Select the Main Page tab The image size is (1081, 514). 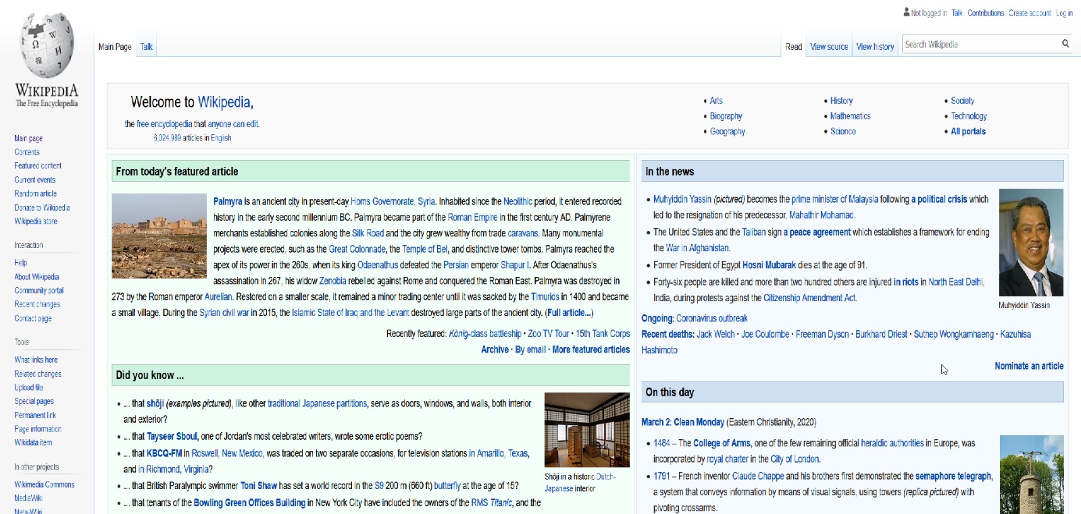click(115, 47)
